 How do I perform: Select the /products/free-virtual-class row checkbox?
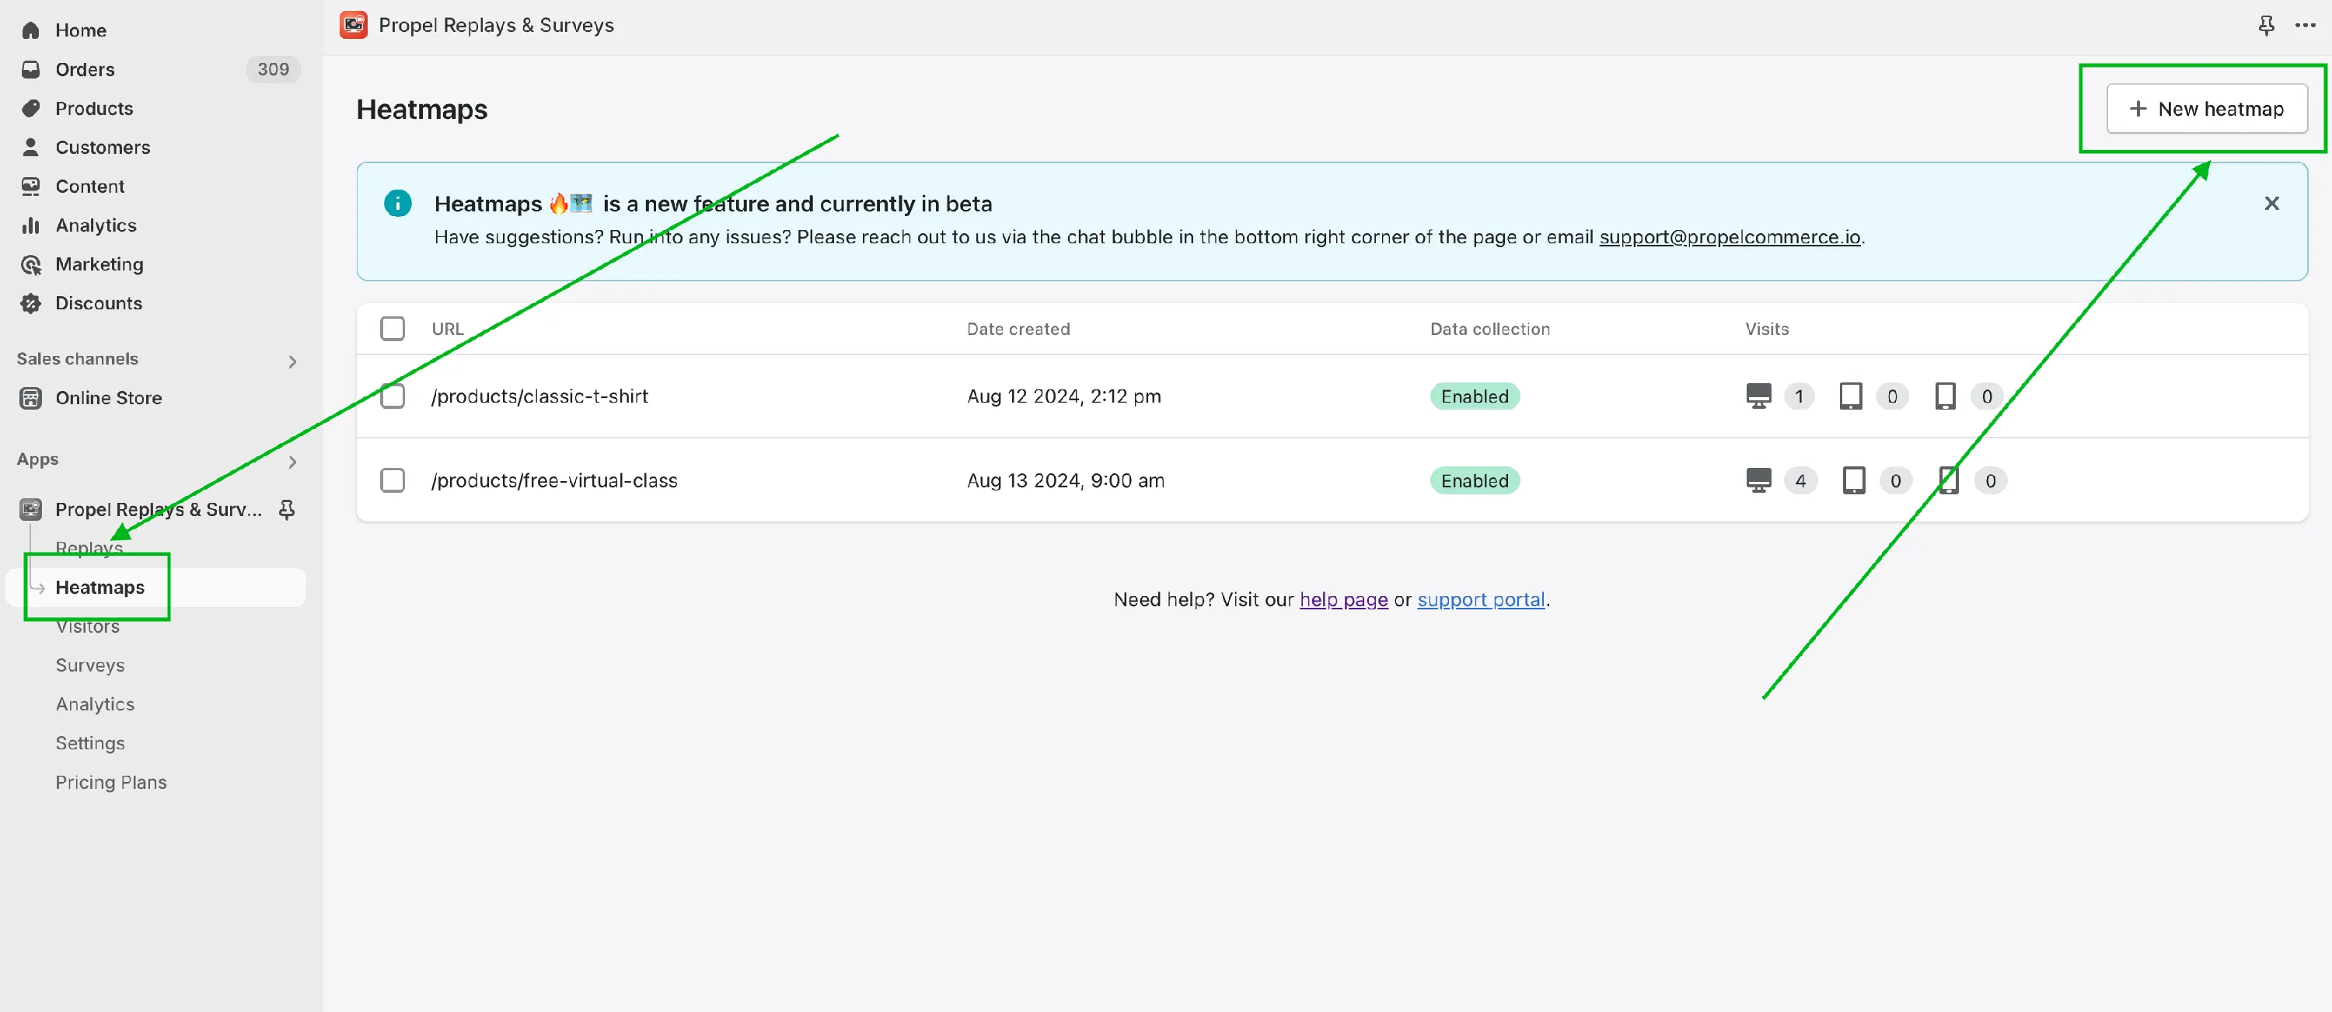click(x=392, y=480)
